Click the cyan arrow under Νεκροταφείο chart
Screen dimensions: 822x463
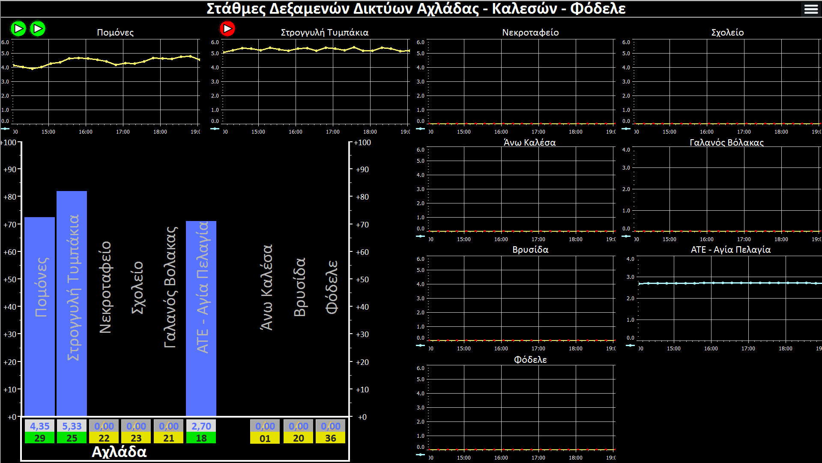[420, 128]
